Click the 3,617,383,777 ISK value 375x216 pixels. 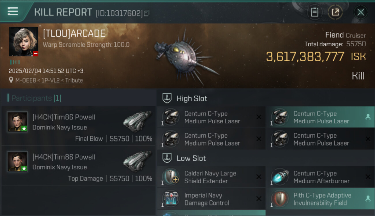305,57
